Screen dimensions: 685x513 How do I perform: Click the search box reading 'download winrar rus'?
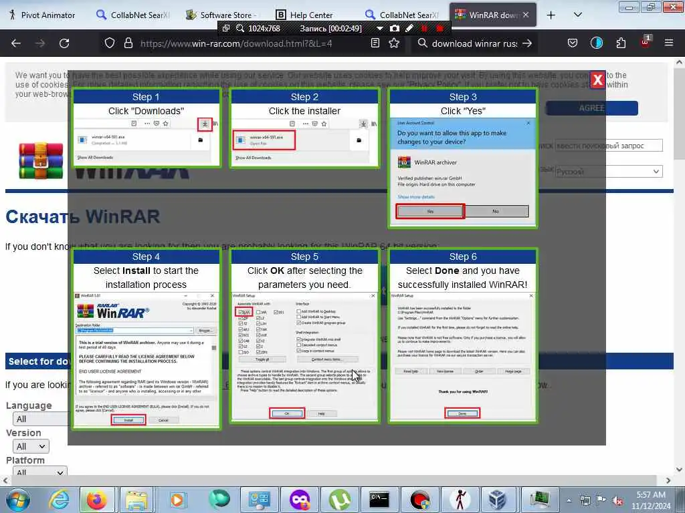coord(474,43)
